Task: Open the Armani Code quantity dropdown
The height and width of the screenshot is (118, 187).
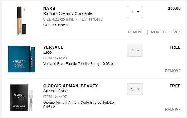Action: tap(135, 89)
